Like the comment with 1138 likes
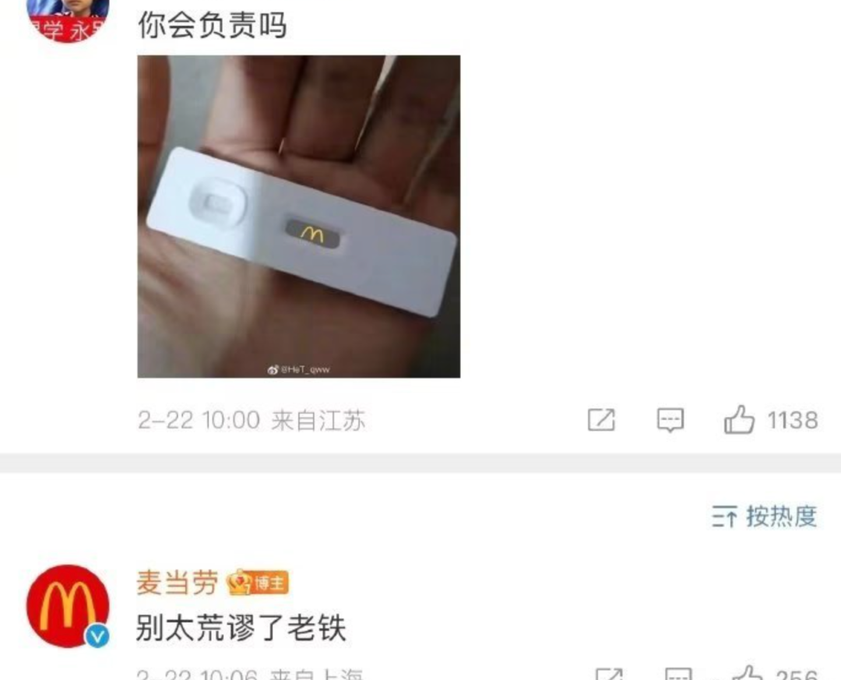 739,419
